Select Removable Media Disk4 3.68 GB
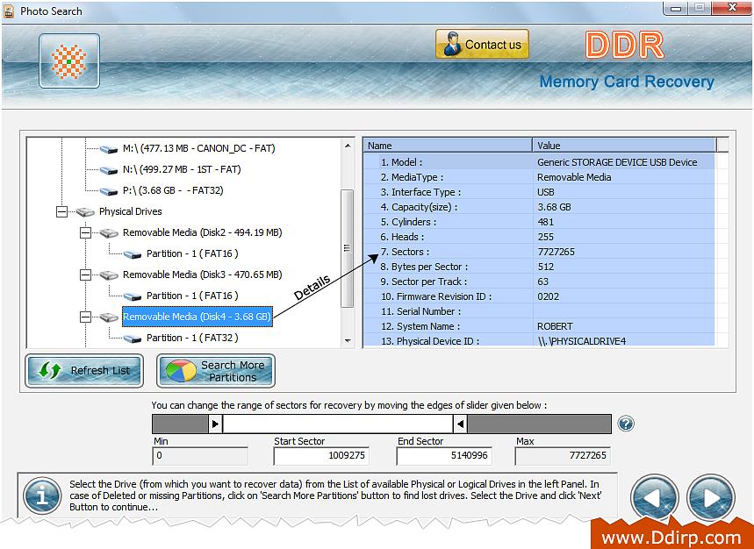 pyautogui.click(x=197, y=317)
